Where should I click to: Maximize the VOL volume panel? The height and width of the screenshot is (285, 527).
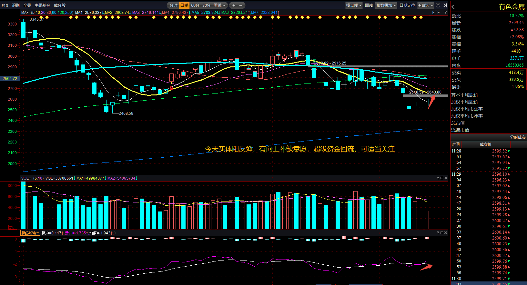tap(442, 178)
